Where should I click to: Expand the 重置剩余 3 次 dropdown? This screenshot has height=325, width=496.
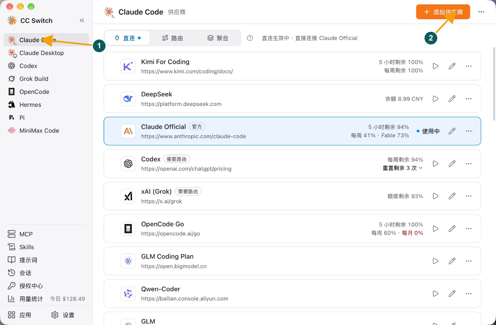pyautogui.click(x=403, y=168)
